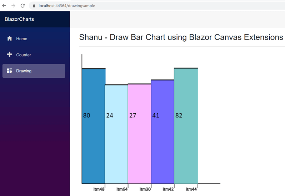
Task: Click the teal bar labeled 82
Action: point(186,126)
